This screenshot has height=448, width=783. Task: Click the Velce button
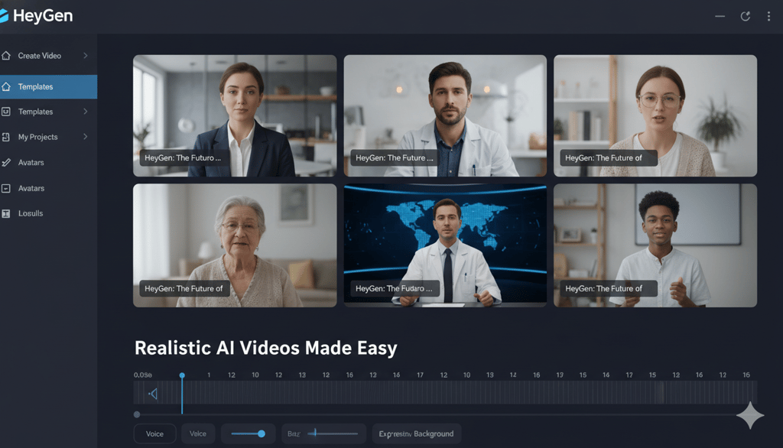[198, 433]
